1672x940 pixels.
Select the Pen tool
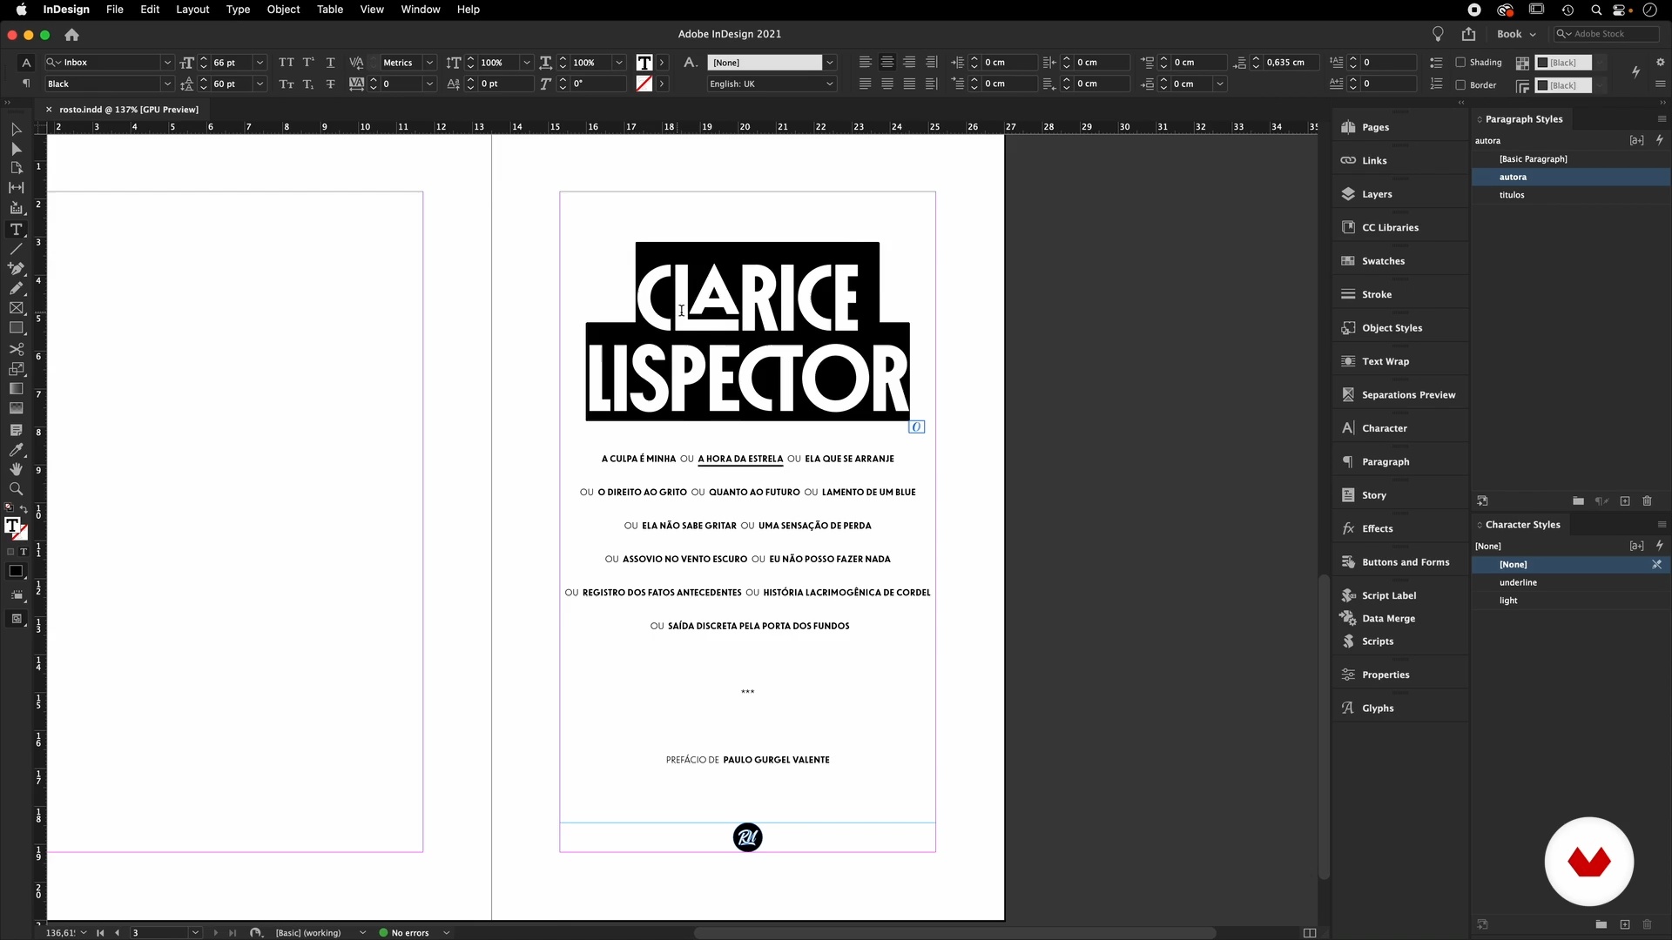point(16,268)
